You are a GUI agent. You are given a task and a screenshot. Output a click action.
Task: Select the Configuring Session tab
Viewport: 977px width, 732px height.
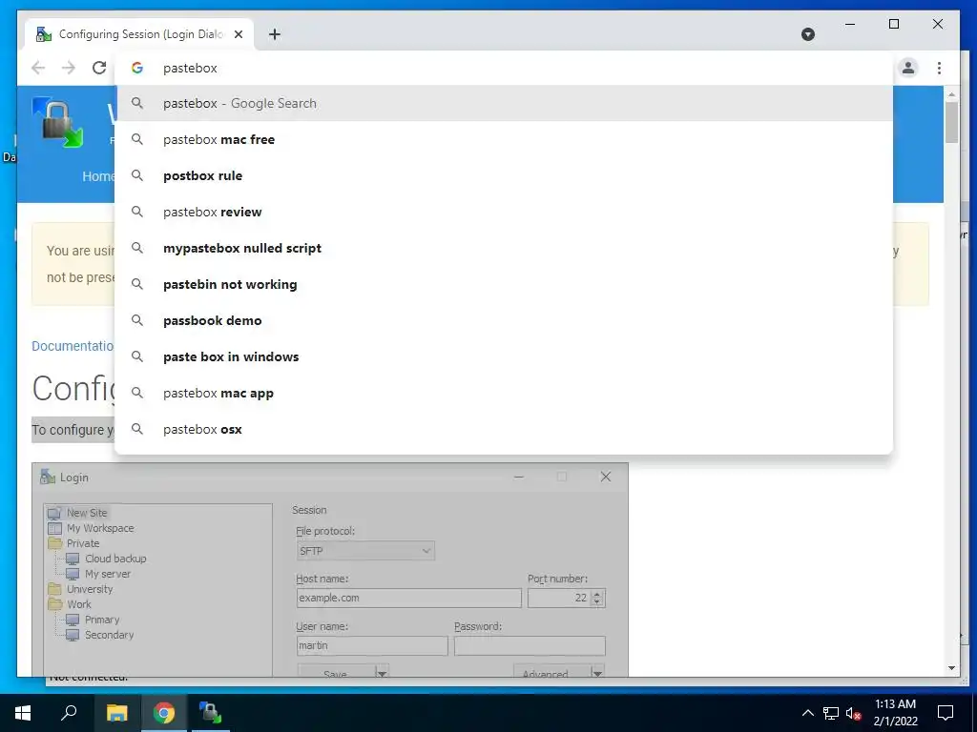tap(139, 34)
